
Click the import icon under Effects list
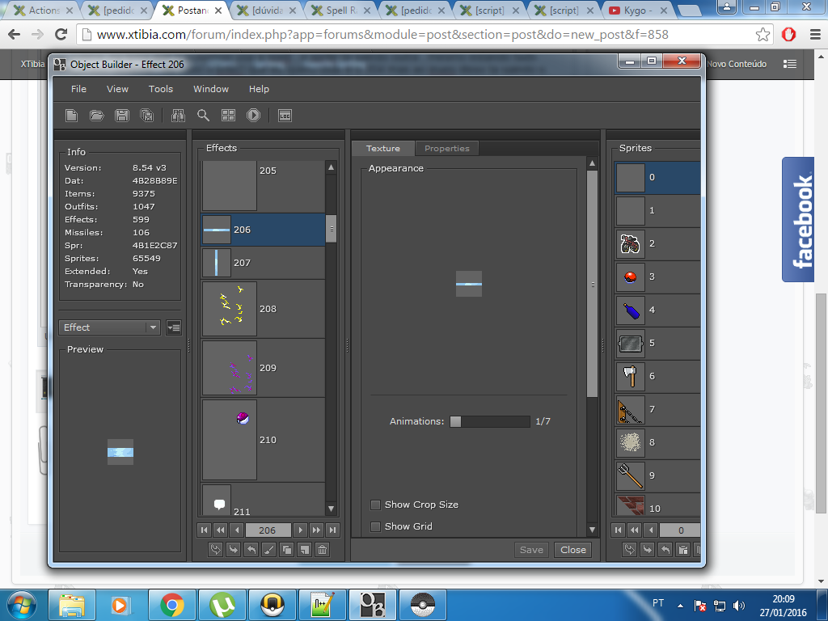pos(234,550)
